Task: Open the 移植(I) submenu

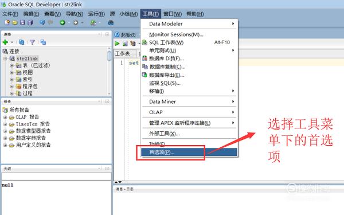Action: point(189,91)
